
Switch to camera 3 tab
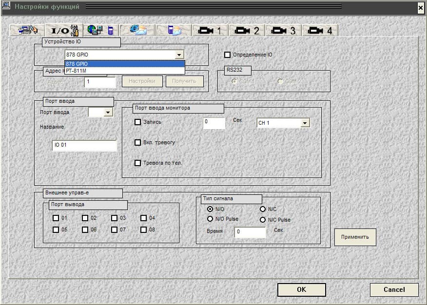pos(283,30)
